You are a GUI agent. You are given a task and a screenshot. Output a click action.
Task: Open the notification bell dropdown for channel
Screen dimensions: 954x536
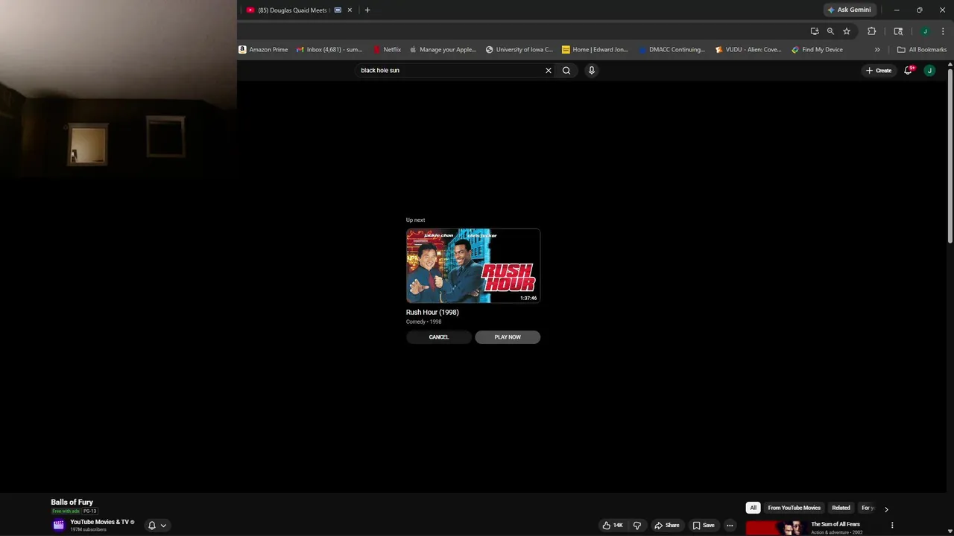tap(157, 526)
